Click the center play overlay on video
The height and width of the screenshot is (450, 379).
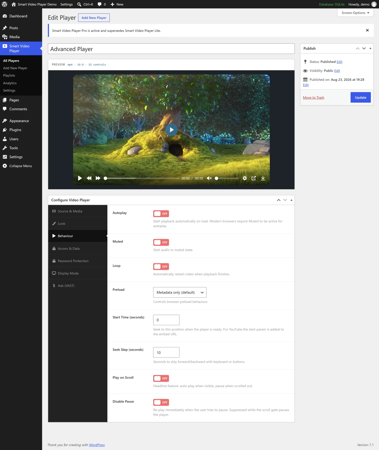172,130
